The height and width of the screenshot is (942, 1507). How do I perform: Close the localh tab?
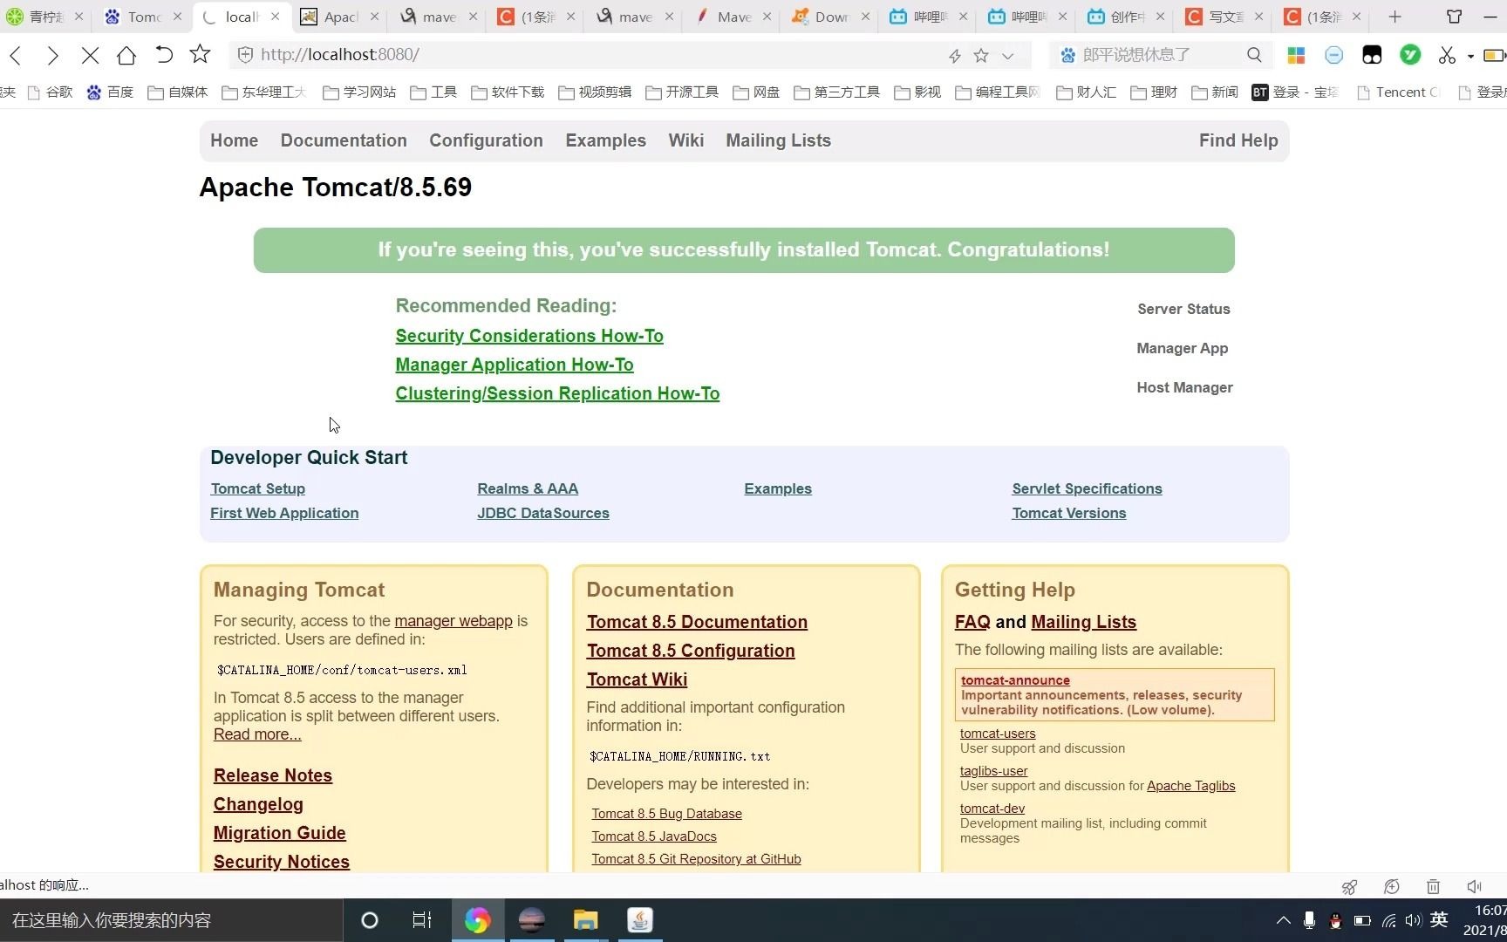tap(276, 17)
